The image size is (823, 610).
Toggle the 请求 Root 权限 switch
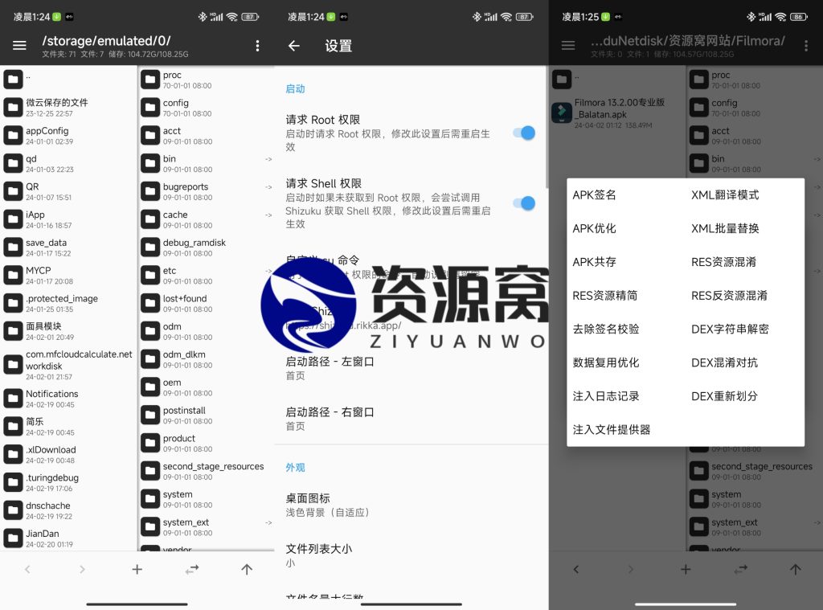(524, 133)
